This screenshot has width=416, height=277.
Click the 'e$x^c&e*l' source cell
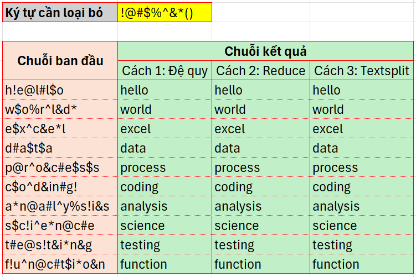click(x=60, y=129)
